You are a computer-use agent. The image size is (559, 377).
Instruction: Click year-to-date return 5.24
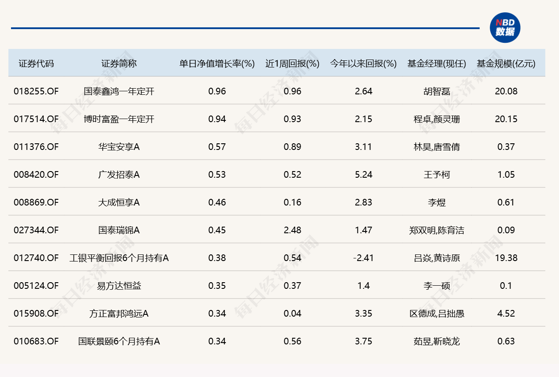click(x=363, y=175)
